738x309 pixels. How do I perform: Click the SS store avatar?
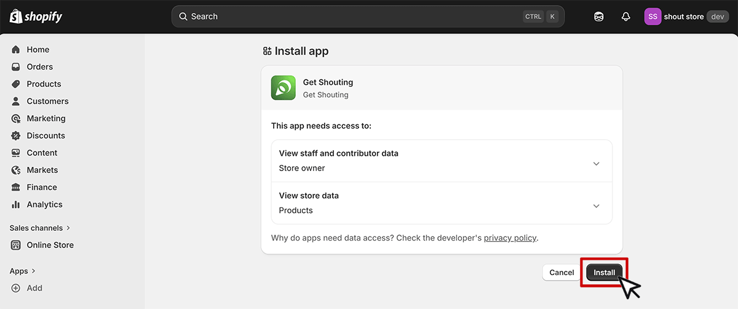pos(653,17)
